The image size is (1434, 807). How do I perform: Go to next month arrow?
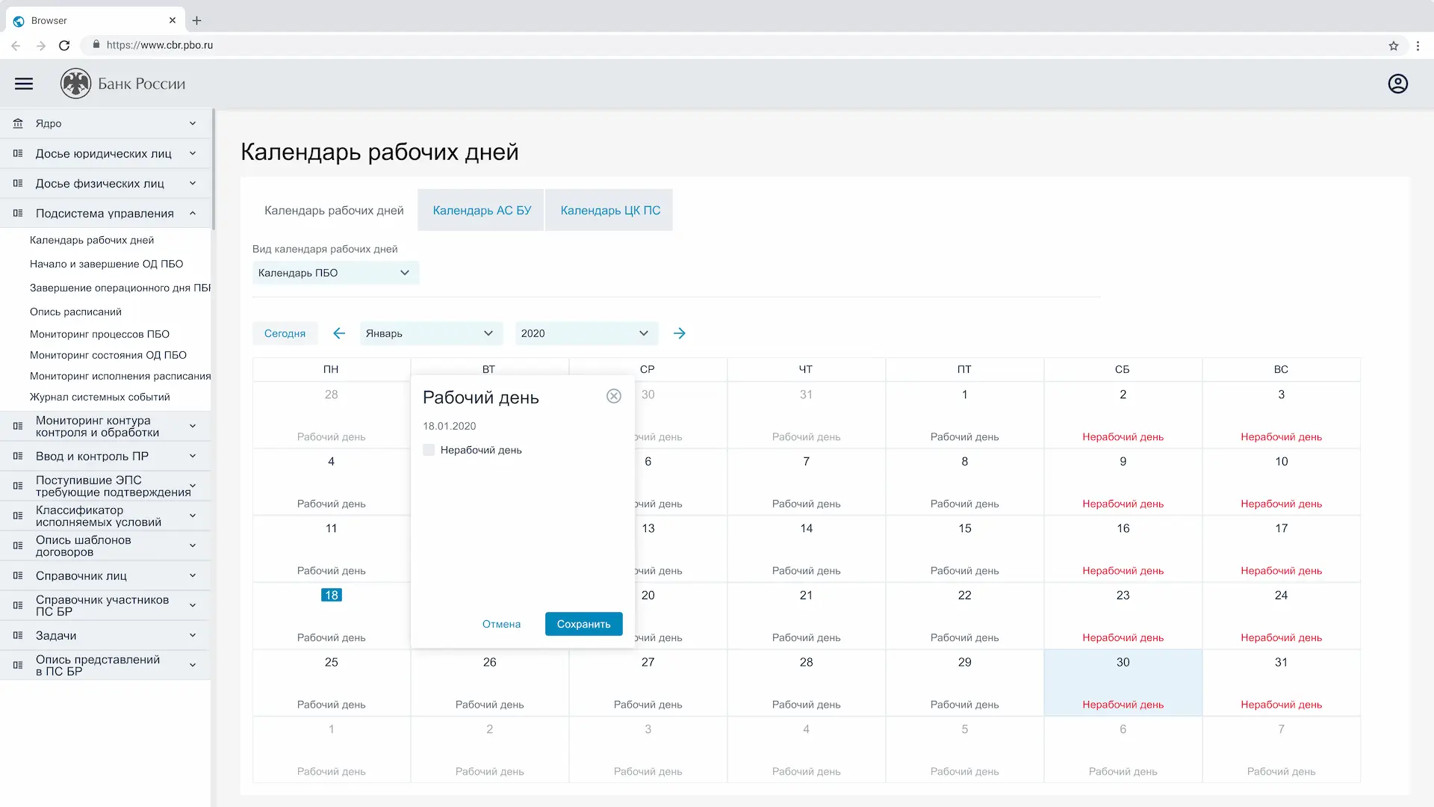pyautogui.click(x=679, y=333)
